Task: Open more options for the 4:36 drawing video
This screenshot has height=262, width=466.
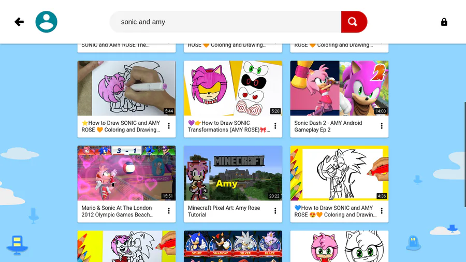Action: 382,211
